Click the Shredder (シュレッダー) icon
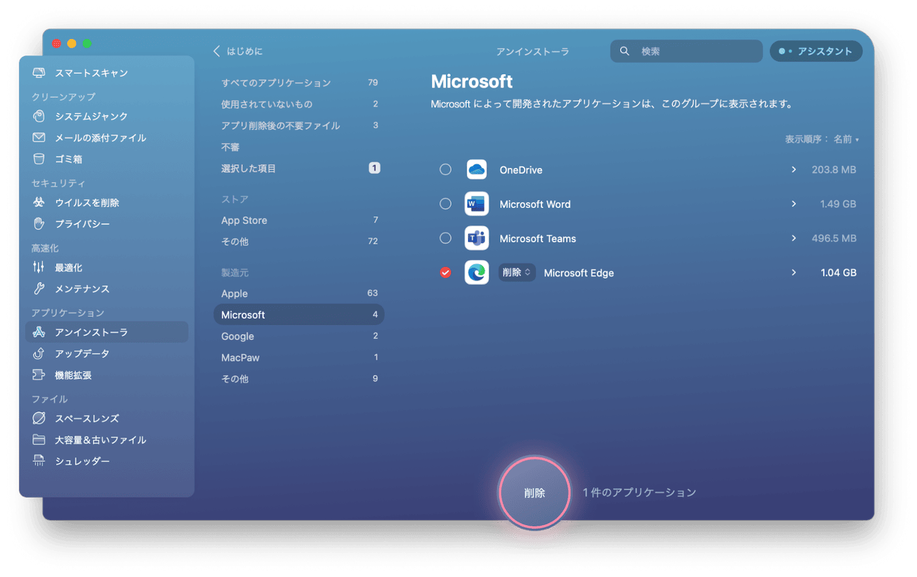The image size is (917, 577). pyautogui.click(x=39, y=461)
